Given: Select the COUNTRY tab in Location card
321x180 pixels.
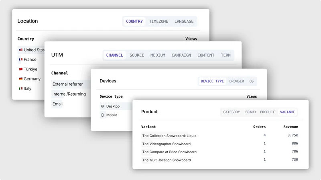Looking at the screenshot, I should click(134, 22).
